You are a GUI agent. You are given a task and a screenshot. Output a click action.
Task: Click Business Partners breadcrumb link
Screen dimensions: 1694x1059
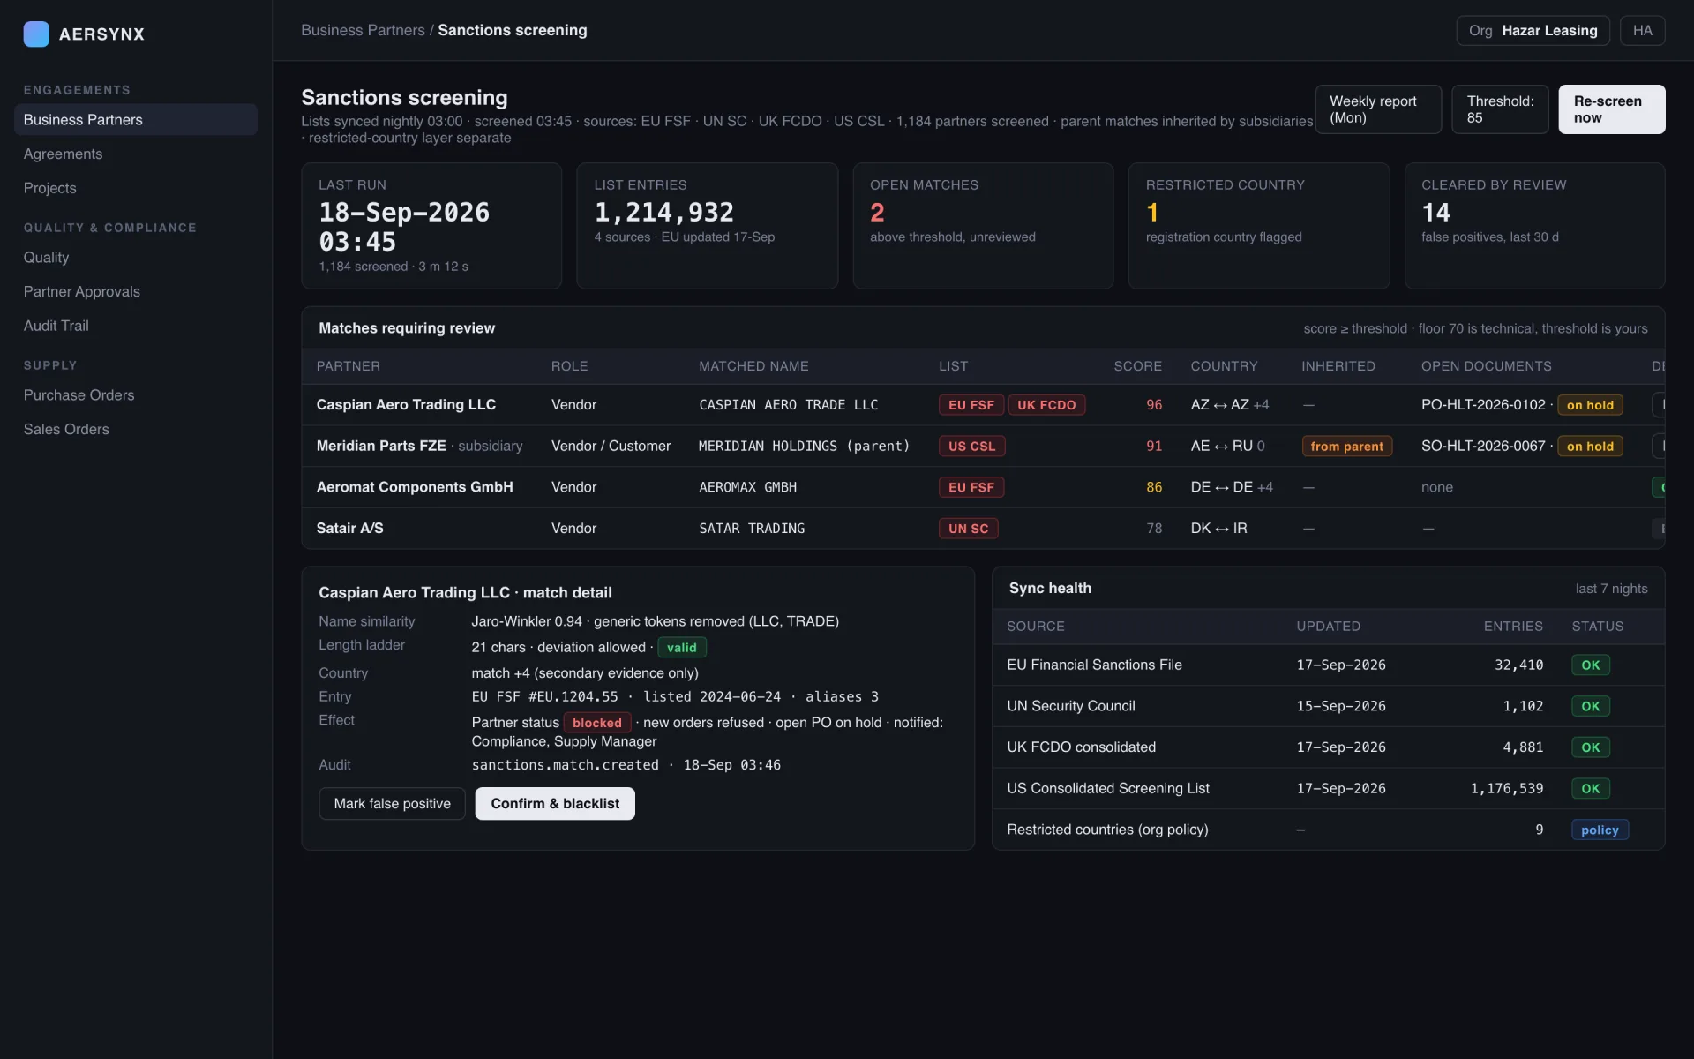coord(363,30)
